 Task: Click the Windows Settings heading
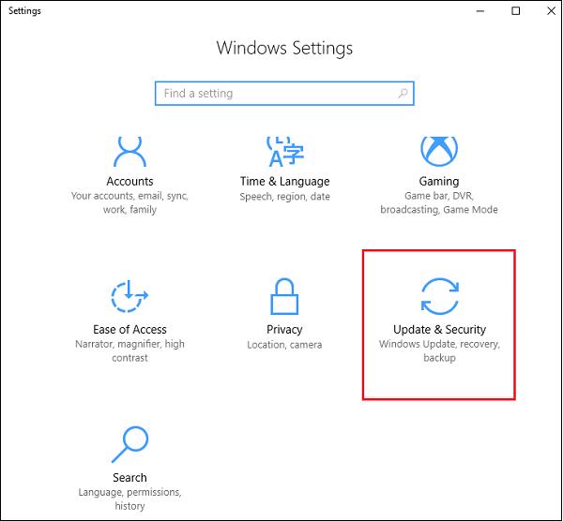point(284,48)
